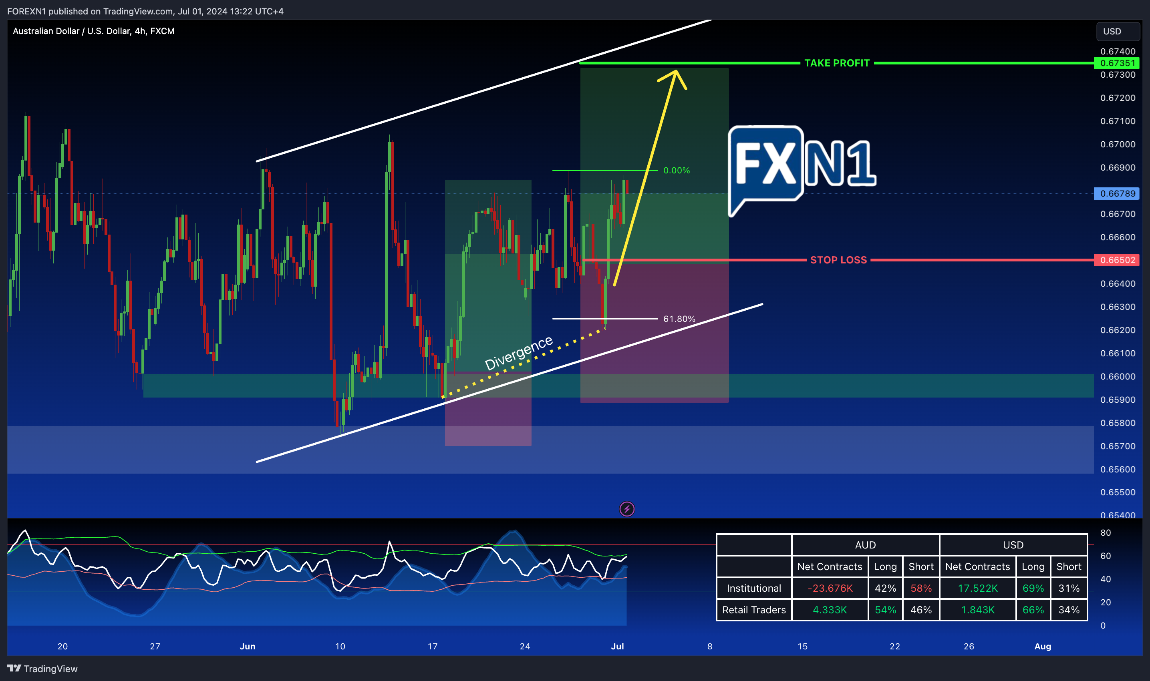
Task: Click the Retail Traders row label
Action: pos(754,609)
